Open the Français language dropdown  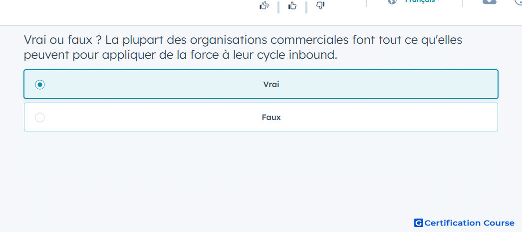click(x=419, y=1)
